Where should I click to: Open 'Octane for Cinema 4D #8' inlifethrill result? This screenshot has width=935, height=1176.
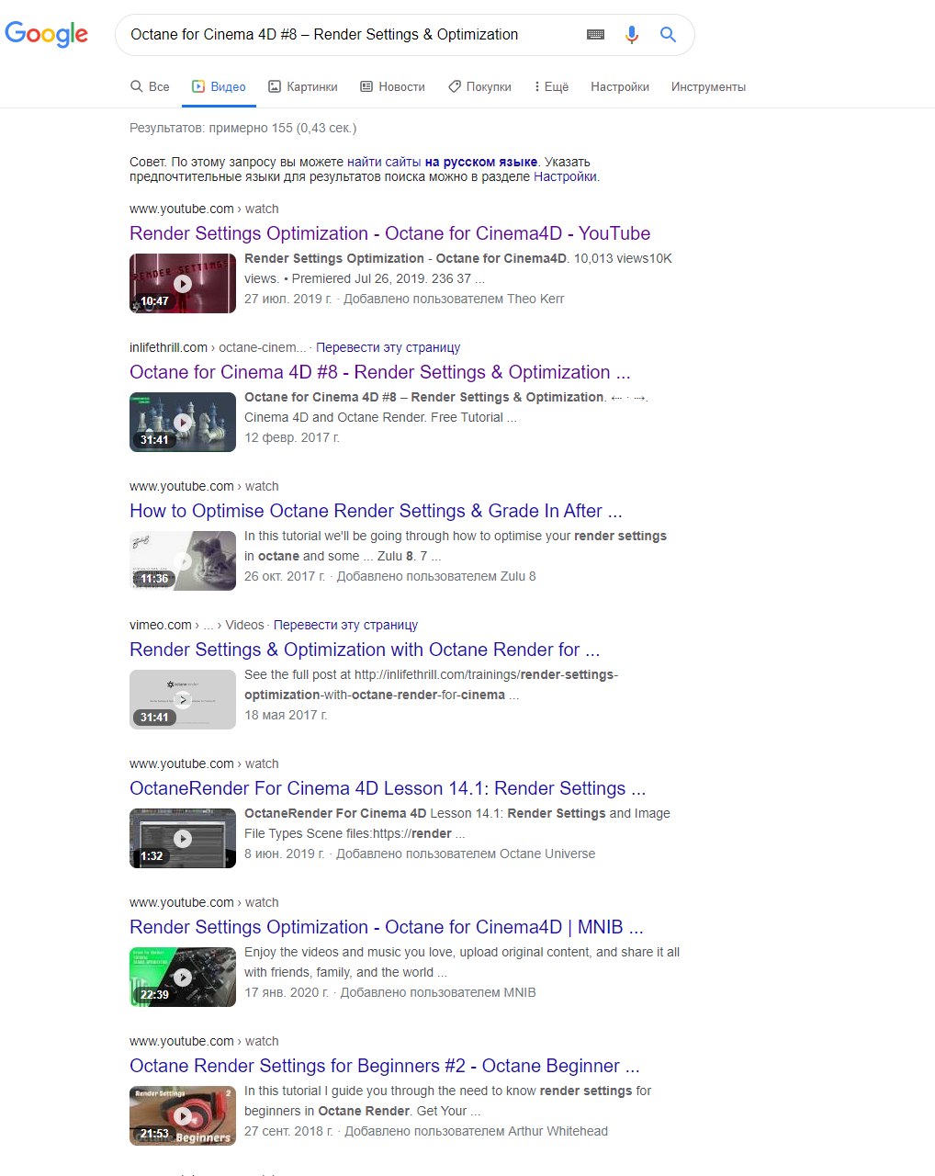click(379, 372)
